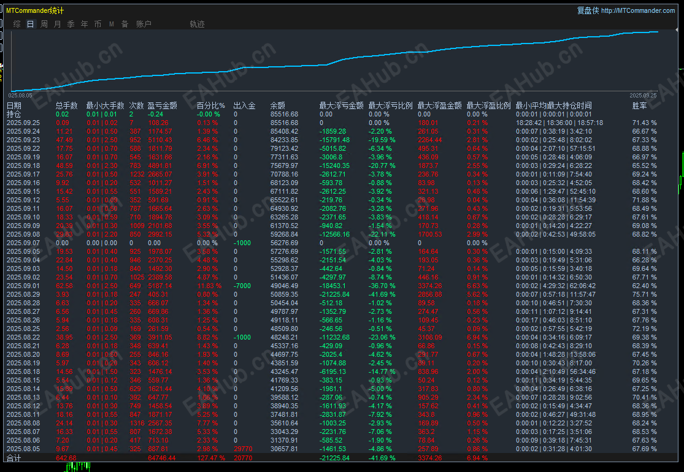Switch to the 综 summary tab

coord(17,24)
